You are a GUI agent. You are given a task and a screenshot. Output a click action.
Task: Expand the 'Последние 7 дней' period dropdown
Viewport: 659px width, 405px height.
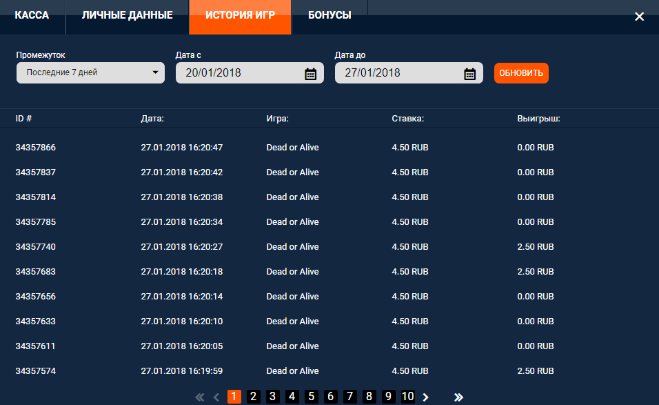pyautogui.click(x=90, y=72)
